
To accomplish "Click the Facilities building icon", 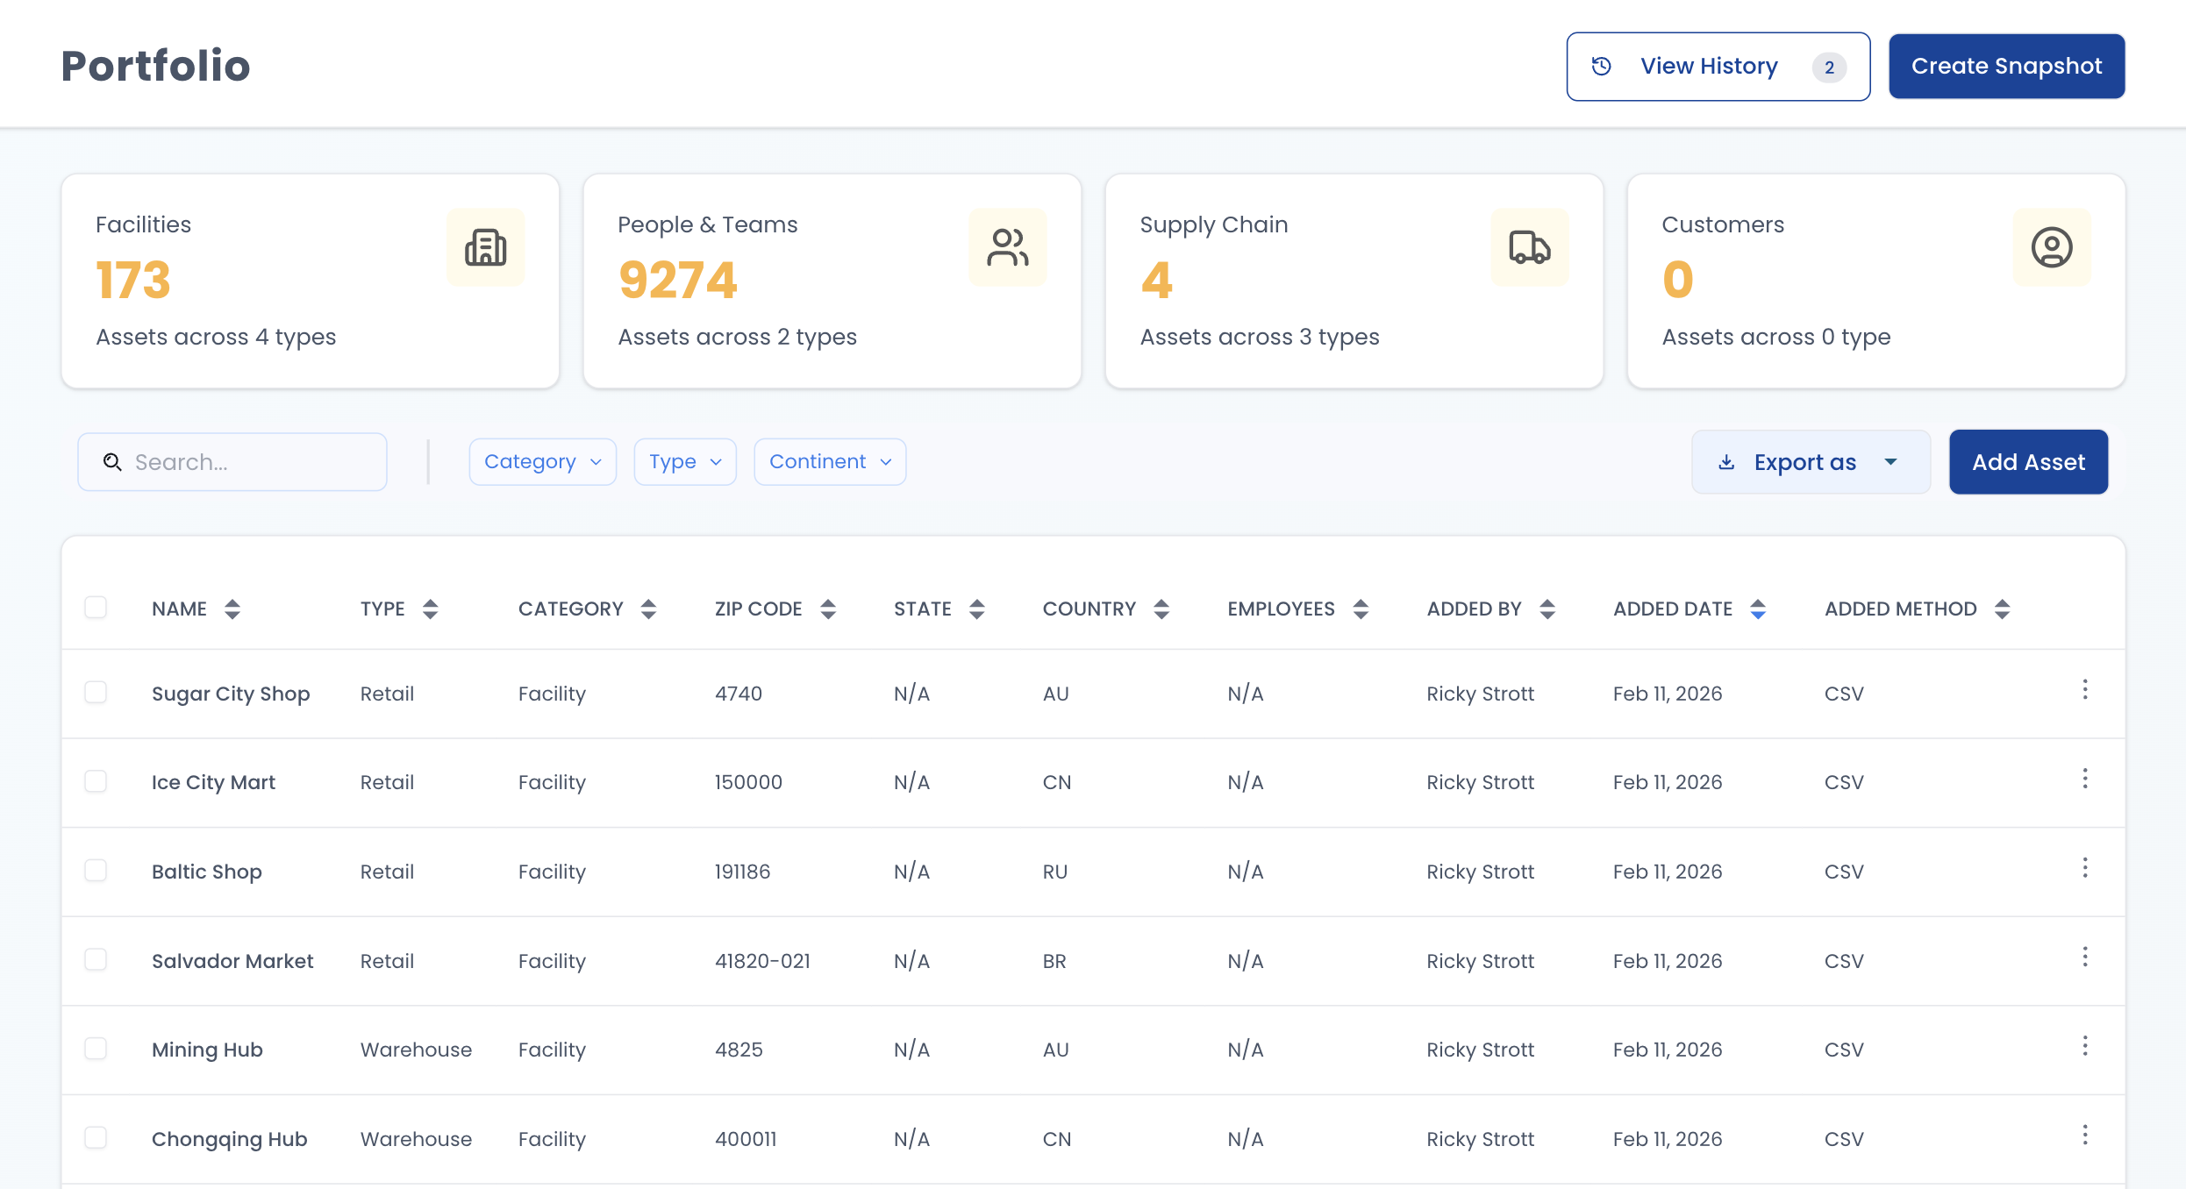I will coord(485,247).
